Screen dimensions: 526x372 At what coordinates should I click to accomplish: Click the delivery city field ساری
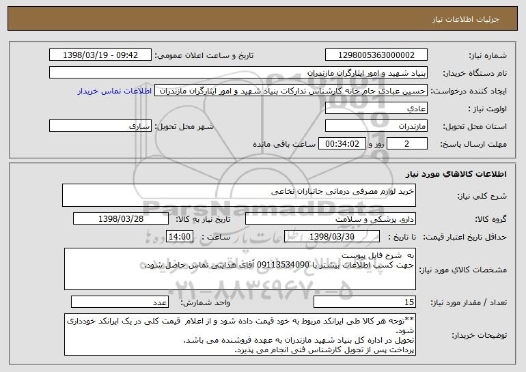click(x=100, y=126)
